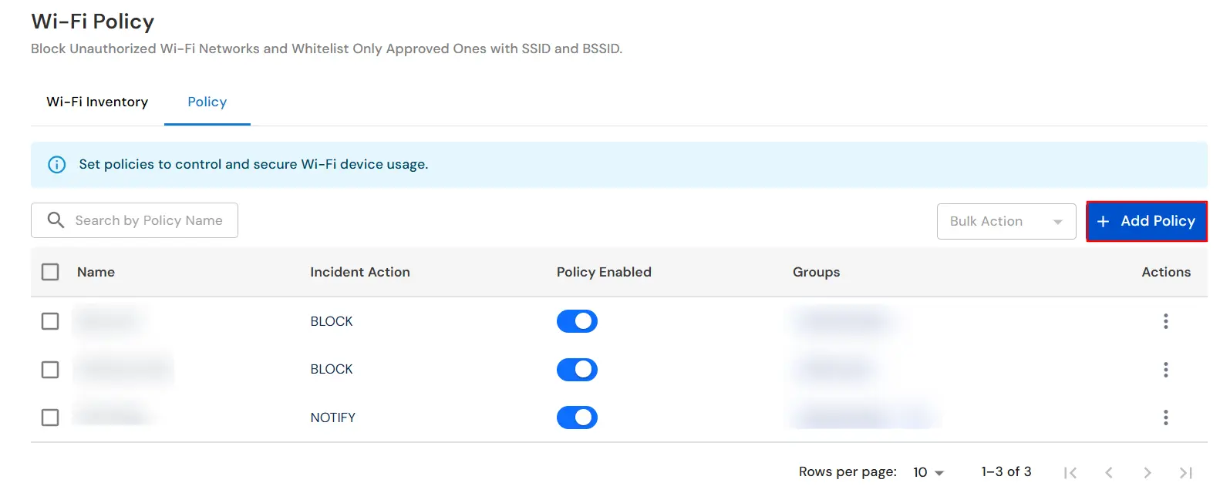1230x503 pixels.
Task: Go to last page of results
Action: click(x=1186, y=473)
